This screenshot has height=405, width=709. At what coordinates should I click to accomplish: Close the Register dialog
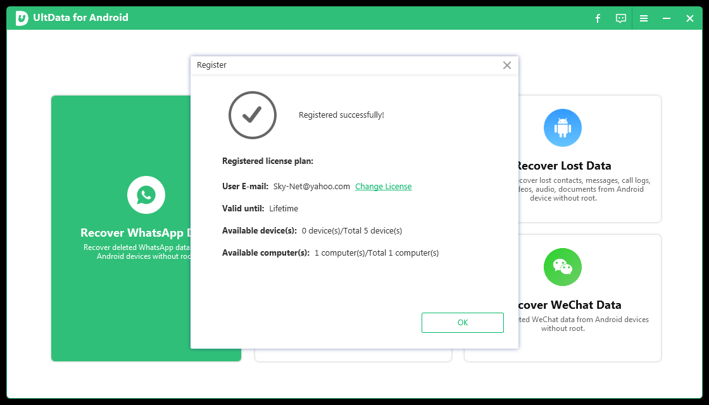pyautogui.click(x=507, y=65)
